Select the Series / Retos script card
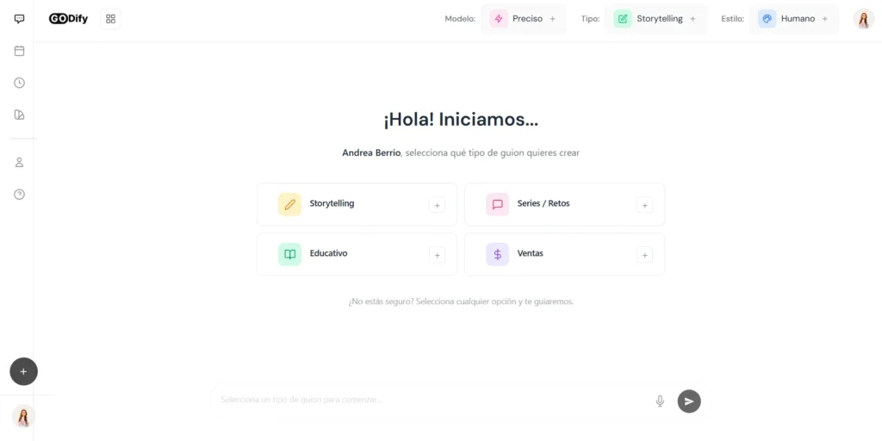The width and height of the screenshot is (882, 441). (551, 204)
